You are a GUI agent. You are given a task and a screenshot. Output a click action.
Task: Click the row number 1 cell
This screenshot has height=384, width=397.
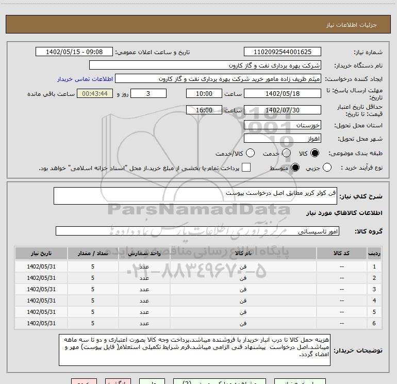(374, 266)
